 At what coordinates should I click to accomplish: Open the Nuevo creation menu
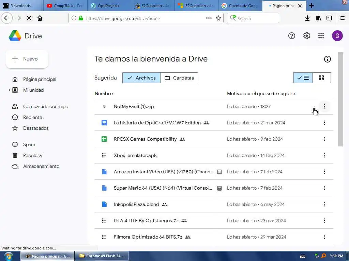click(x=27, y=59)
